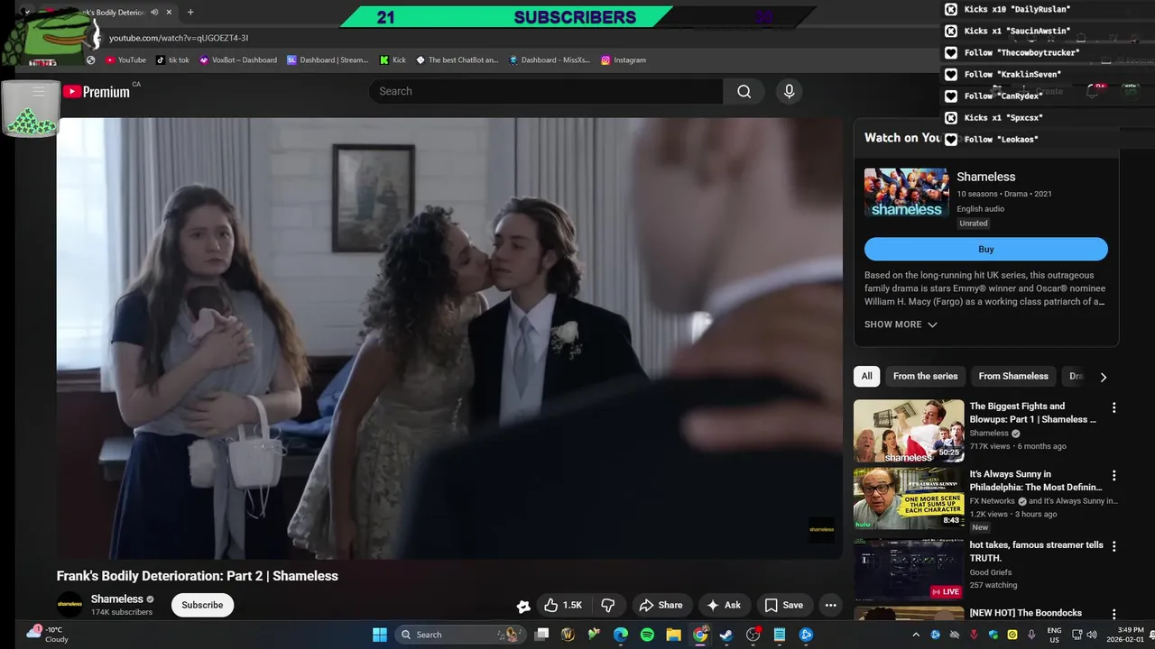Open the weather widget showing -10°C
Screen dimensions: 1155x649
[47, 635]
